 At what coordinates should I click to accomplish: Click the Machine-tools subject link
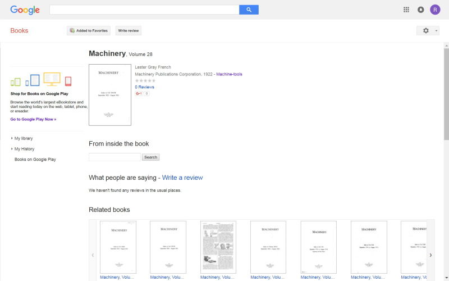click(229, 74)
